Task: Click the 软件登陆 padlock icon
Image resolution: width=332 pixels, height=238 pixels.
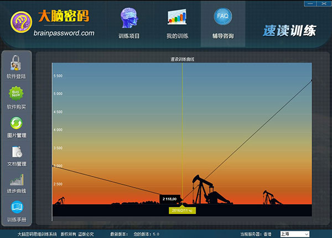Action: pyautogui.click(x=16, y=63)
